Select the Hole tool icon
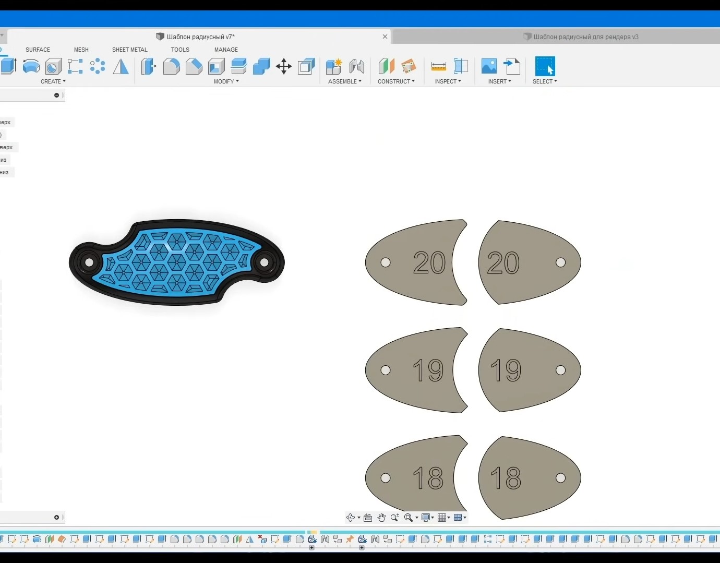The width and height of the screenshot is (720, 563). [53, 66]
